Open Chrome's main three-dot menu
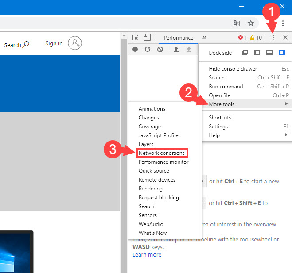292x273 pixels. [283, 23]
